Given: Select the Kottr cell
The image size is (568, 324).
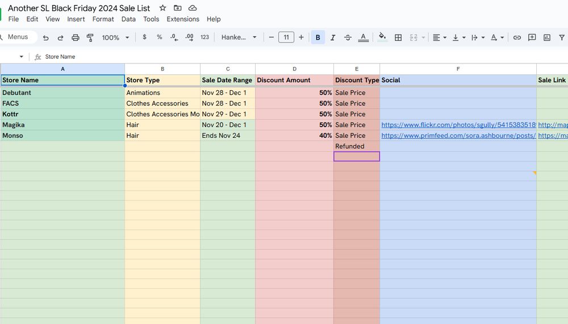Looking at the screenshot, I should pyautogui.click(x=62, y=114).
